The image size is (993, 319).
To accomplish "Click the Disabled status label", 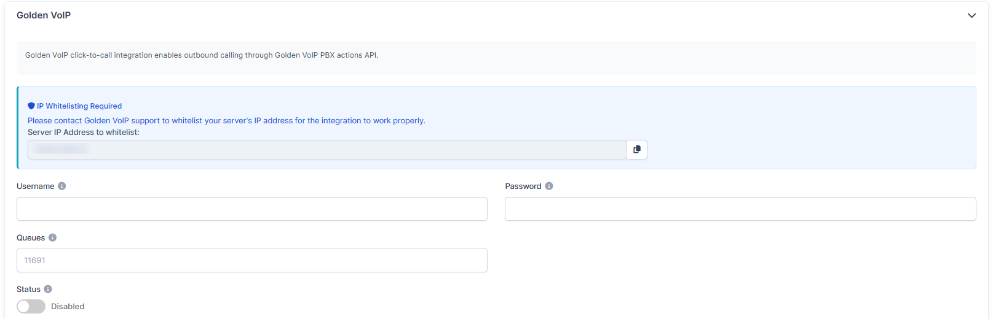I will click(68, 306).
